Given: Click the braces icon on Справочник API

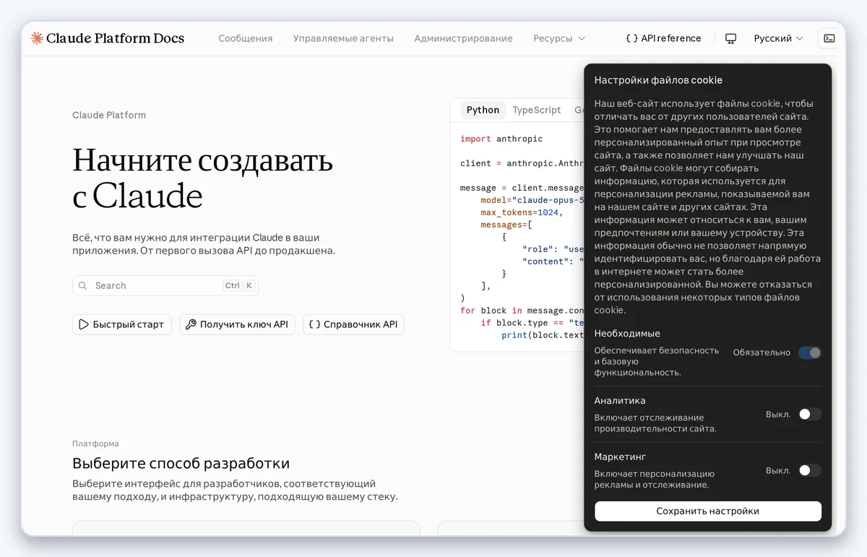Looking at the screenshot, I should tap(314, 324).
